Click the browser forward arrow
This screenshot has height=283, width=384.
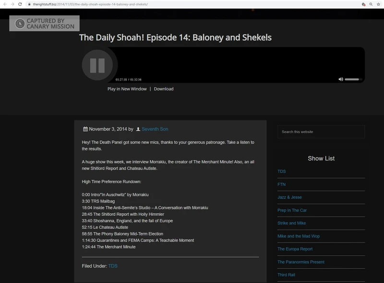point(12,4)
